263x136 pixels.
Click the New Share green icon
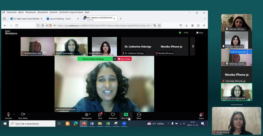126,114
